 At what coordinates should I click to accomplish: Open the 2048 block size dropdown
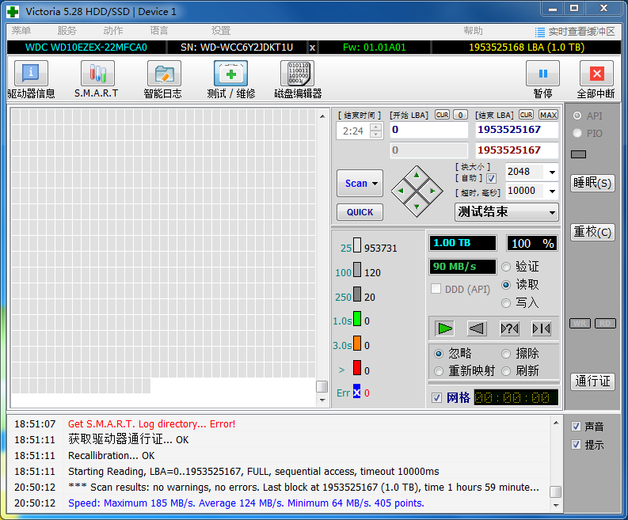552,172
